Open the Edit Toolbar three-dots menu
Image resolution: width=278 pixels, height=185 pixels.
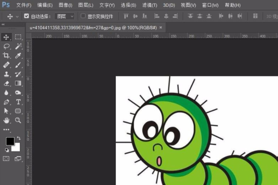coord(6,130)
